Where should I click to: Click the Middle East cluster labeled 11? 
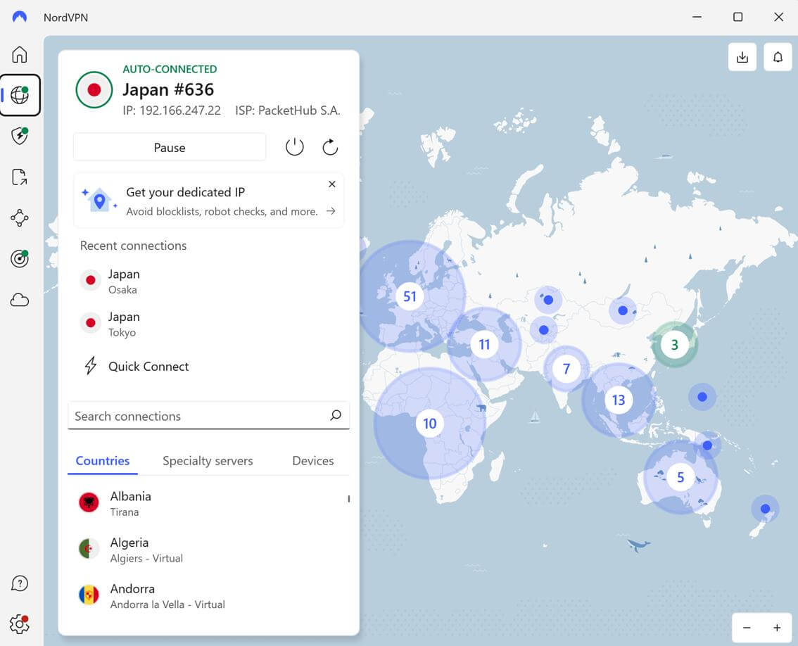484,345
